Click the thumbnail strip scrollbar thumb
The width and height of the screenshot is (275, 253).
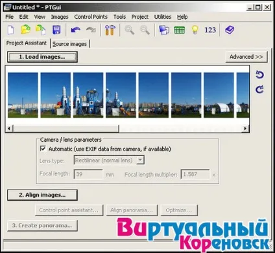coord(66,128)
